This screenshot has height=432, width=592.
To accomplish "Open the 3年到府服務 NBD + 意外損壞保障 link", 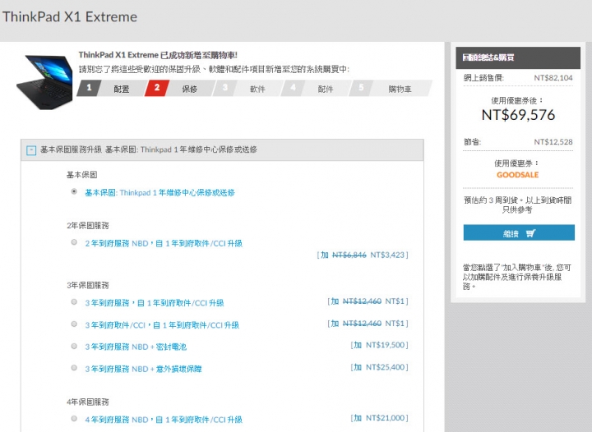I will 143,369.
